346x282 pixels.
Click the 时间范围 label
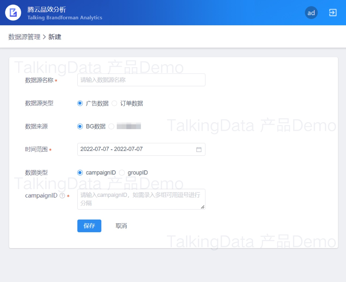36,149
